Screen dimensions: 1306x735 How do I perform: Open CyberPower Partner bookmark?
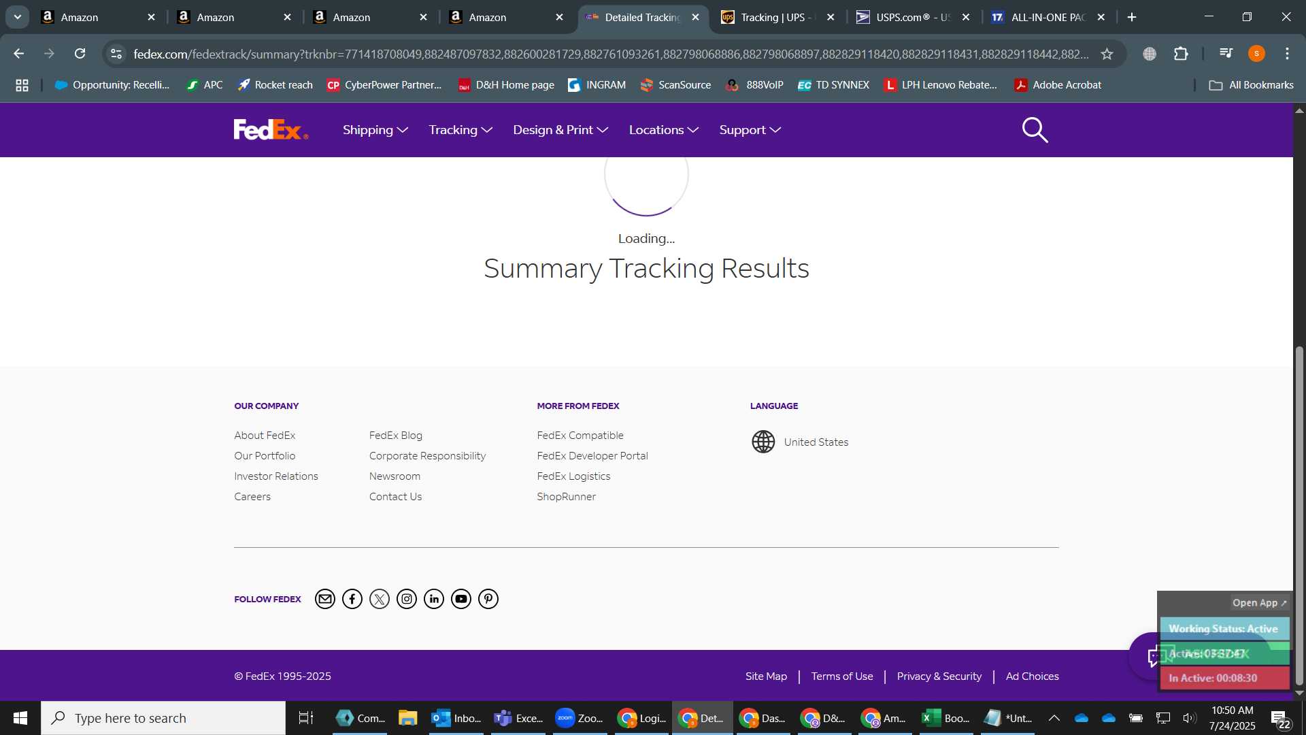coord(384,85)
